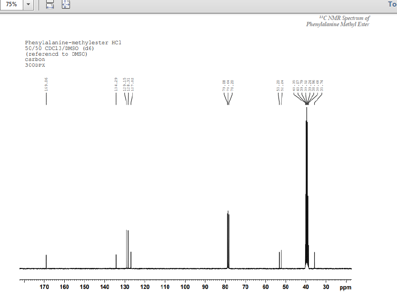Image resolution: width=397 pixels, height=297 pixels.
Task: Click the '13C NMR Spectrum of' heading
Action: coord(344,18)
